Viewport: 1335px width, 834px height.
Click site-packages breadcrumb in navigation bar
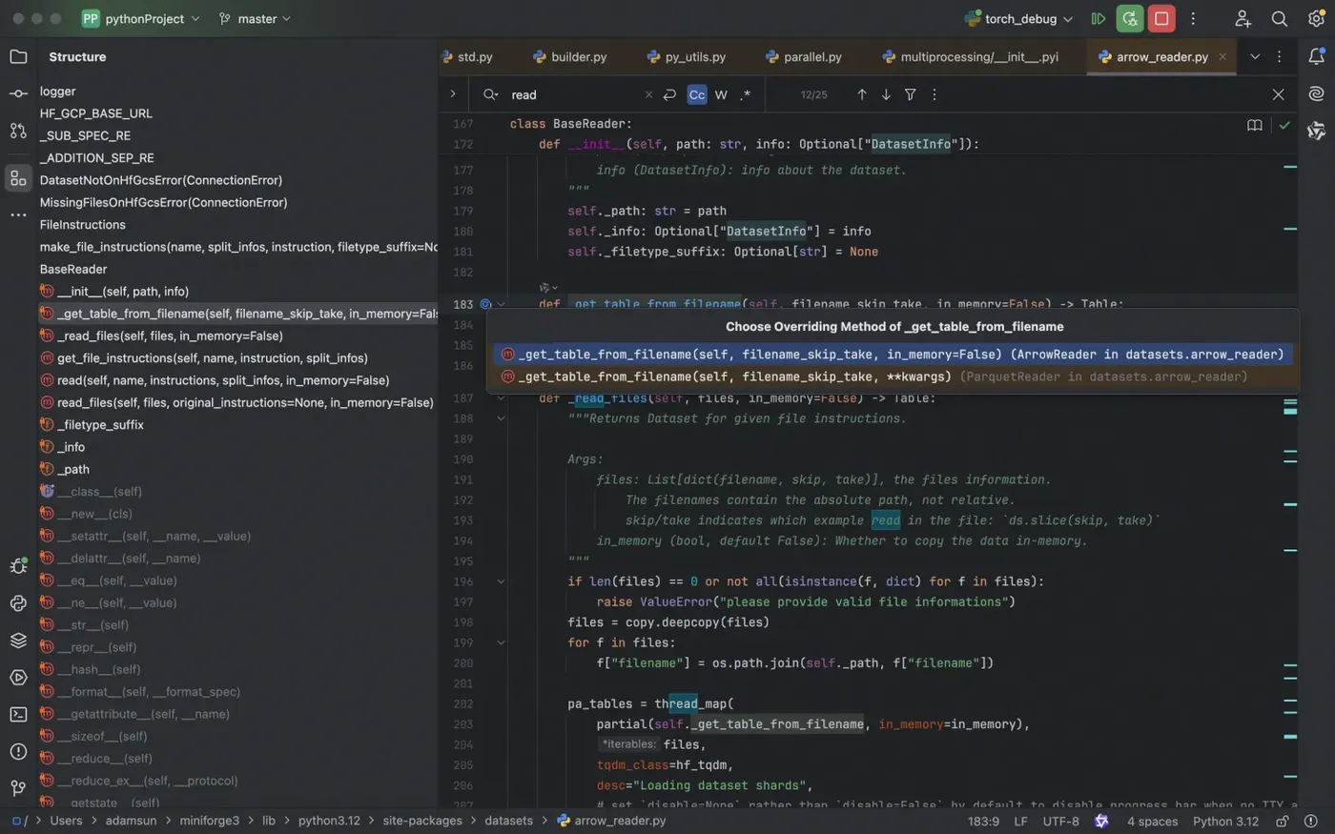421,821
